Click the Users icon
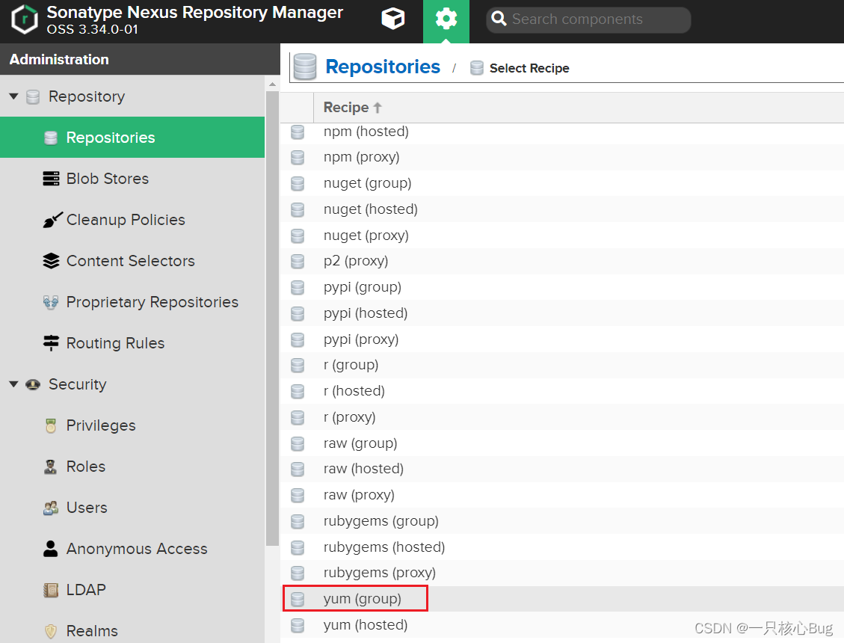The width and height of the screenshot is (844, 643). point(51,508)
